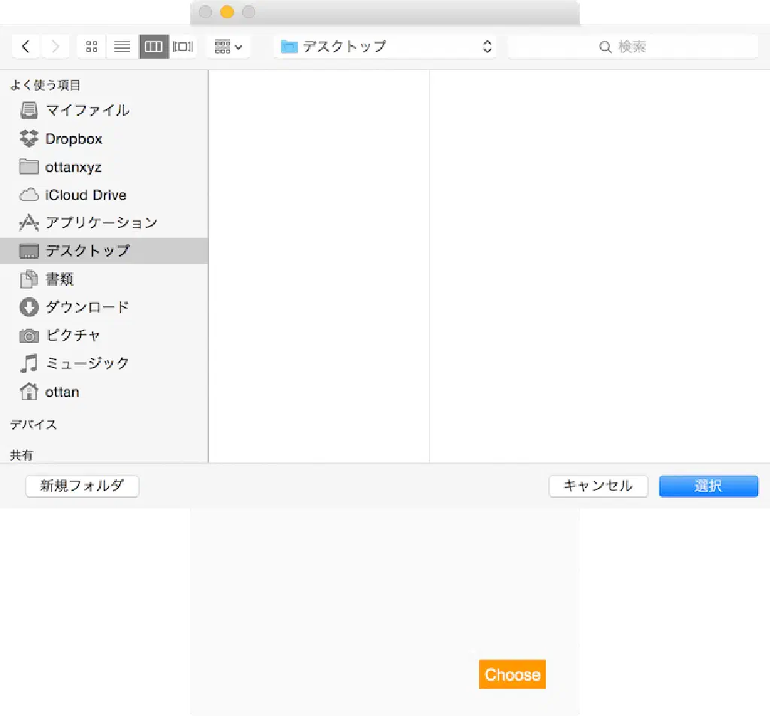Image resolution: width=770 pixels, height=716 pixels.
Task: Open Dropbox from the sidebar
Action: (x=73, y=139)
